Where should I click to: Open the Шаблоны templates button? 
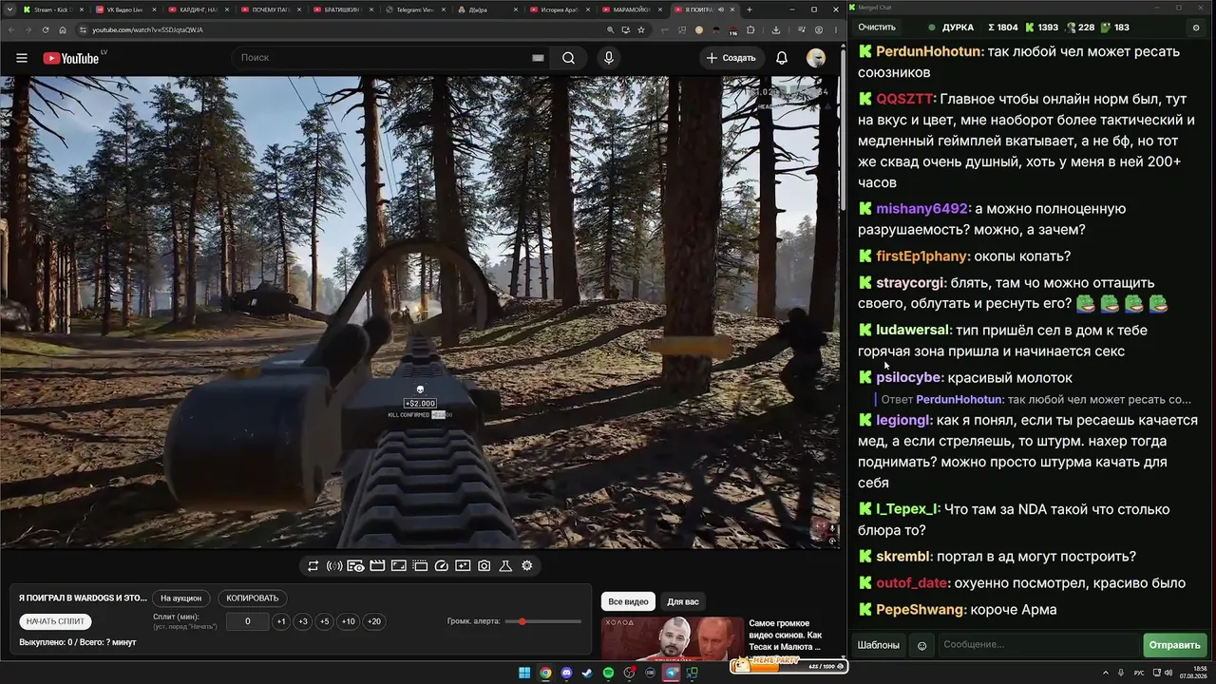[879, 646]
